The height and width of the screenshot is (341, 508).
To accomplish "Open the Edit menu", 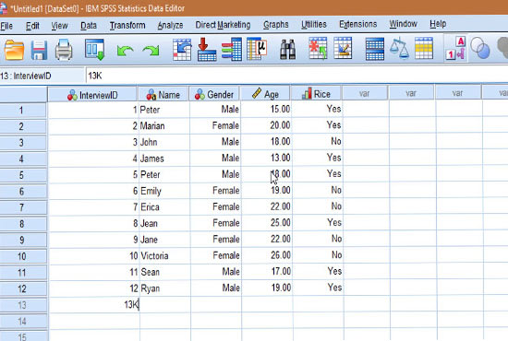I will point(32,26).
